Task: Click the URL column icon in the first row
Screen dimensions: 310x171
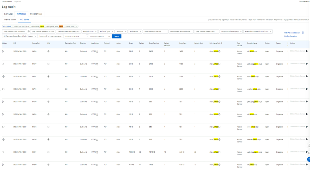Action: (48, 51)
